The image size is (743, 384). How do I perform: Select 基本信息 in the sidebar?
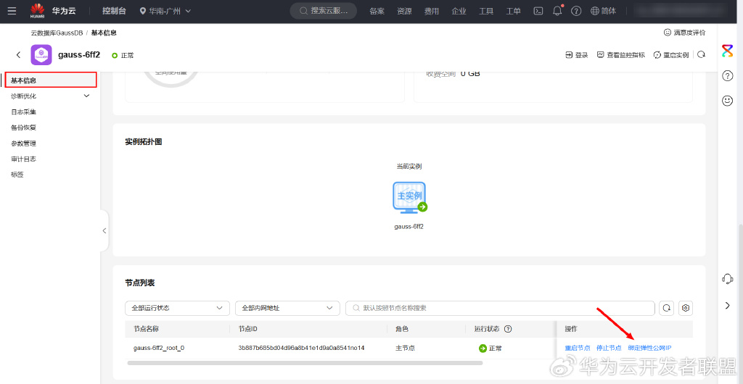(51, 80)
